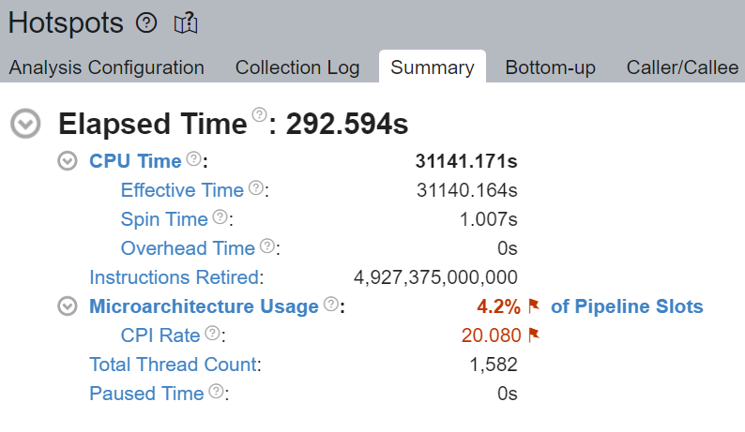Click the help icon next to Overhead Time
The image size is (745, 432).
click(x=267, y=246)
